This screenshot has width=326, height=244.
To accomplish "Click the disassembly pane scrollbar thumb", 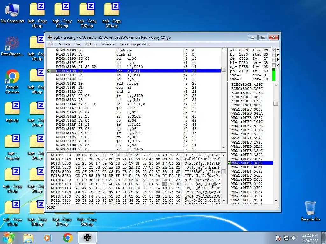I will coord(224,69).
